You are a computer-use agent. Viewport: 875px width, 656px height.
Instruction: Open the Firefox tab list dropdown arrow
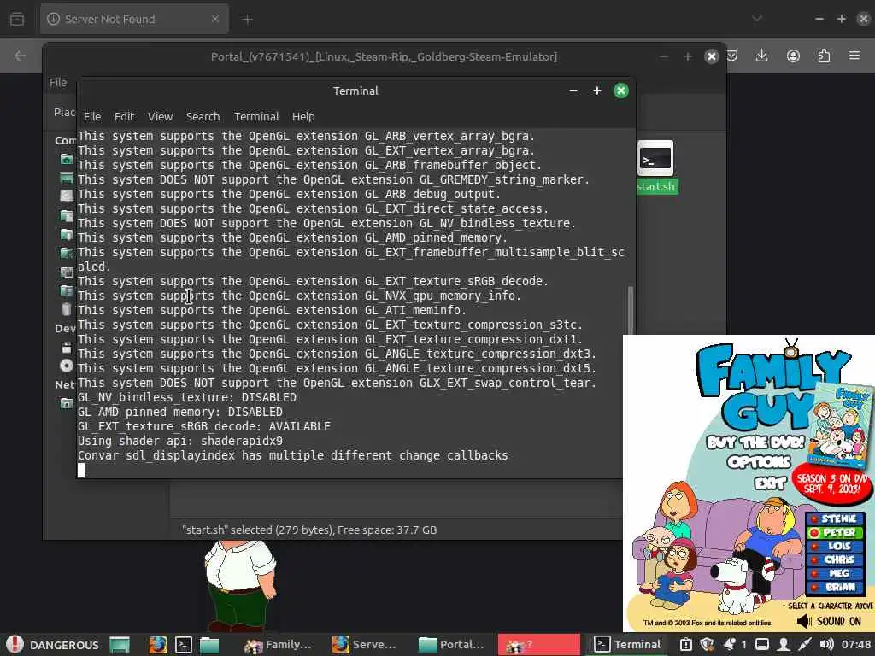coord(757,19)
